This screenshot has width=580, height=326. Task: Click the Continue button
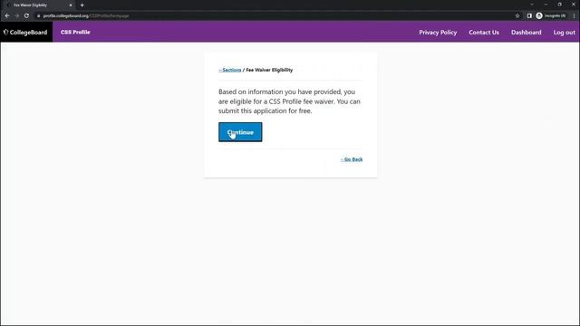(240, 132)
